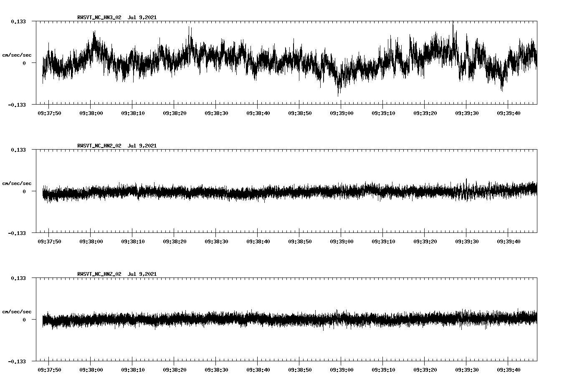567x385 pixels.
Task: Select the 09:37:50 tick label under HN2 plot
Action: (49, 242)
